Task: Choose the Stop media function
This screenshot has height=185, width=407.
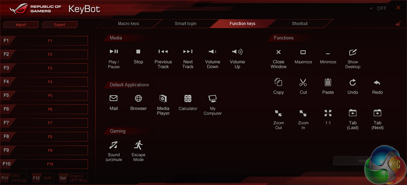Action: [138, 52]
